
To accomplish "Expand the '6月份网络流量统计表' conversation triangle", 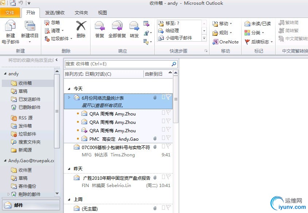I will 69,97.
